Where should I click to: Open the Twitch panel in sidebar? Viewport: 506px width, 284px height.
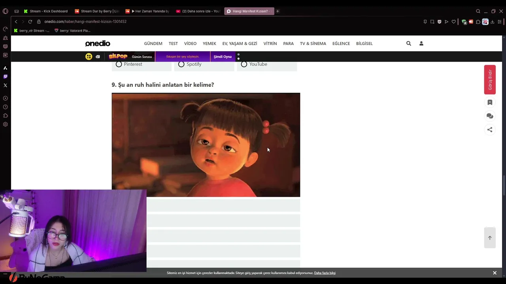point(5,77)
